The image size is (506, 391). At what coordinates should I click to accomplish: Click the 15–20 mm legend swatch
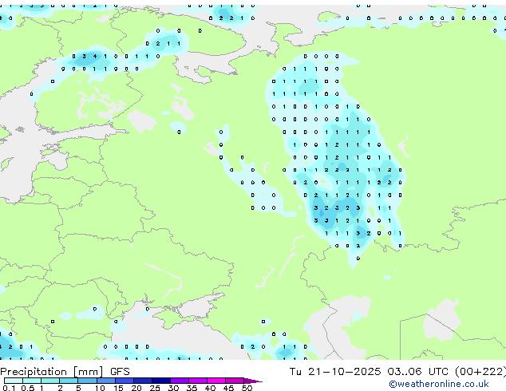tap(124, 381)
